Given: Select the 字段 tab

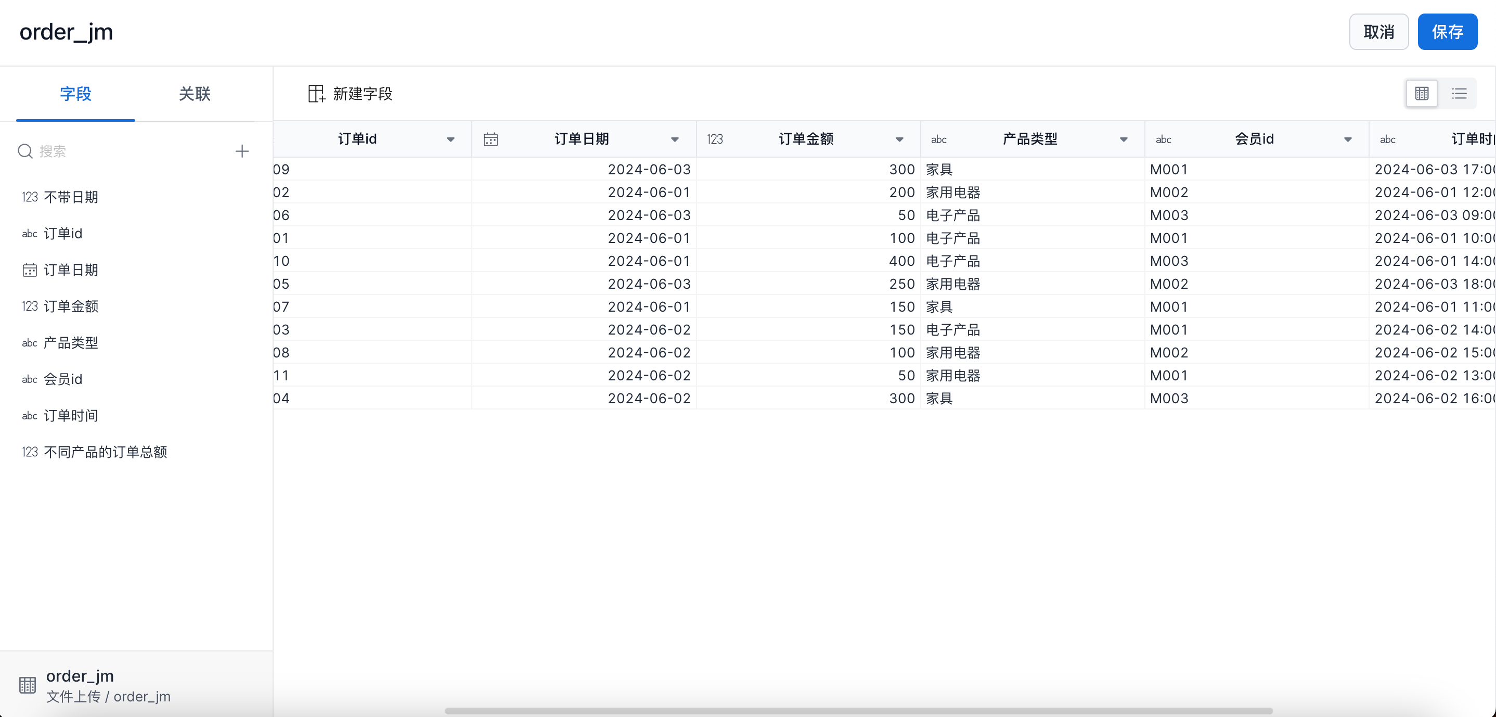Looking at the screenshot, I should pos(75,94).
